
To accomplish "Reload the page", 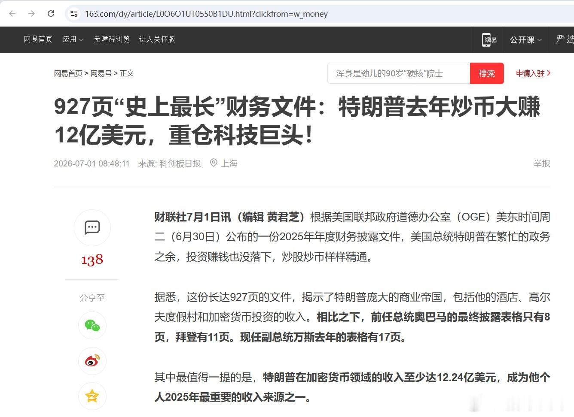I will pos(51,14).
